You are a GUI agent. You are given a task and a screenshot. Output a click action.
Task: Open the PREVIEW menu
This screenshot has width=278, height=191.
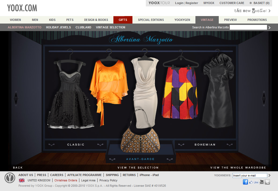point(231,20)
